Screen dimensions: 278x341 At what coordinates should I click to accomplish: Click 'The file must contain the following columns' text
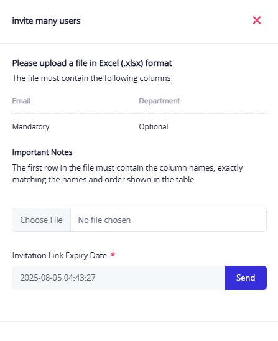91,78
